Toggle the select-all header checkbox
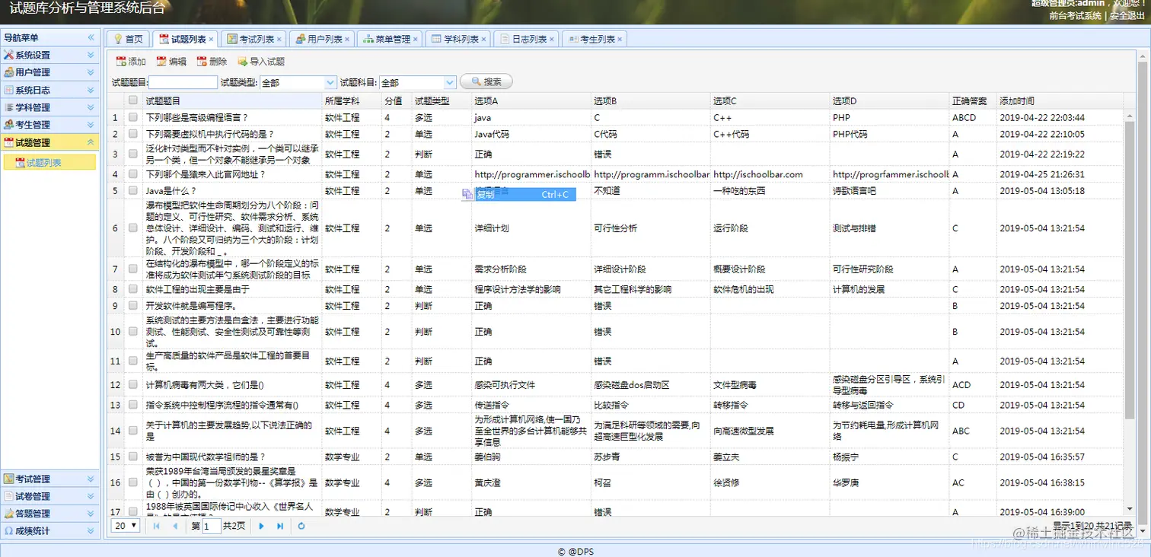Screen dimensions: 1151x557 coord(133,100)
